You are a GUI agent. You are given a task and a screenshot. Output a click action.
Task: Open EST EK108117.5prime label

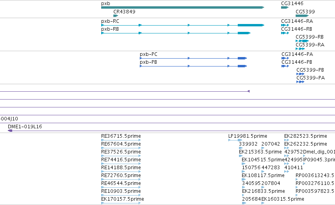pos(263,175)
